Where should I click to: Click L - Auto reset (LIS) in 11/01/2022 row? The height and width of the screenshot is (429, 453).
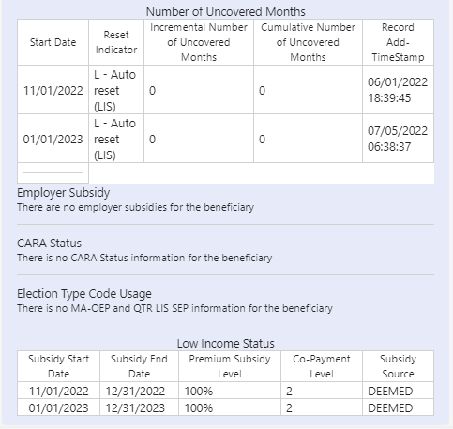114,91
